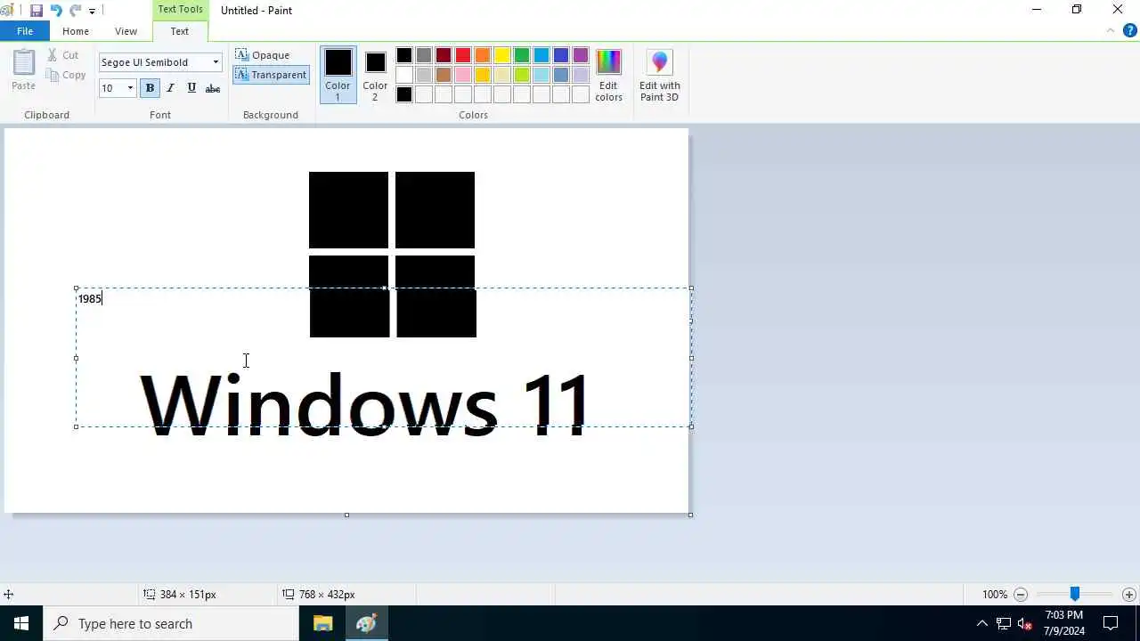Toggle Bold text formatting
The image size is (1140, 641).
[150, 88]
